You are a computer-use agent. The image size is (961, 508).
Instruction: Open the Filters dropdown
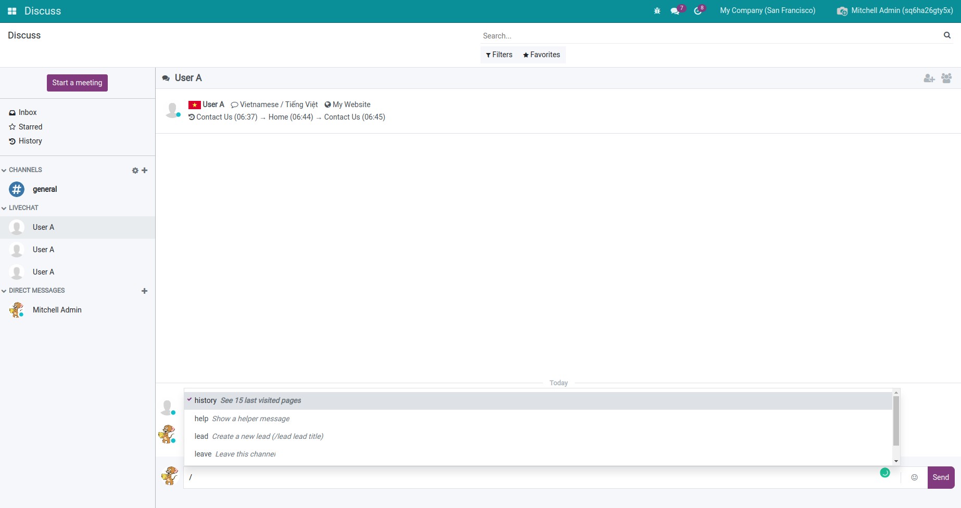point(499,55)
